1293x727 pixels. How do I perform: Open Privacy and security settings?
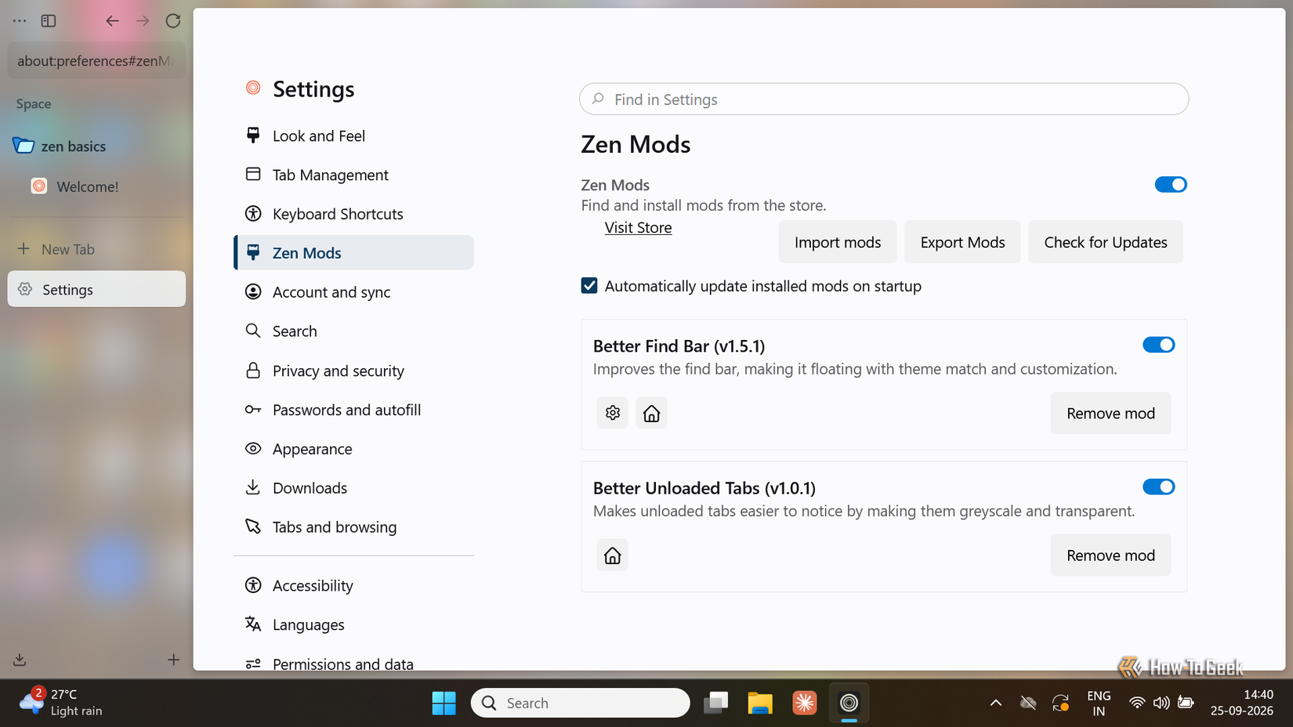(x=353, y=371)
